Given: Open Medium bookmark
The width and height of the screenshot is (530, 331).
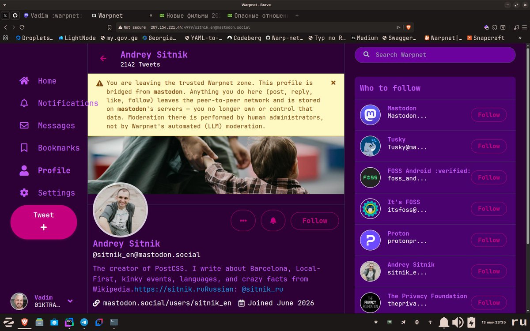Looking at the screenshot, I should 364,38.
